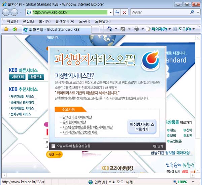Viewport: 202px width, 185px height.
Task: Click the search magnifier icon
Action: [x=192, y=12]
